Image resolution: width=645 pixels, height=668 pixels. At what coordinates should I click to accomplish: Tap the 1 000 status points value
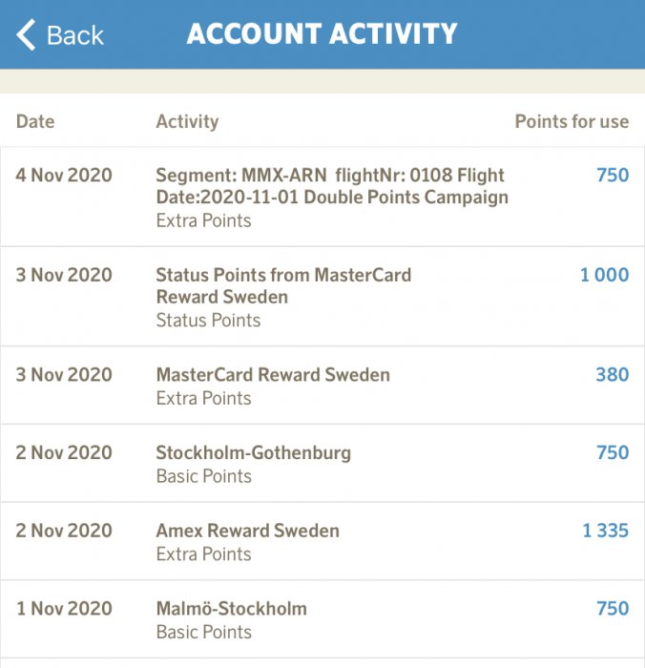604,275
